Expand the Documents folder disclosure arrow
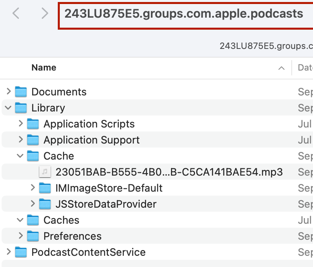This screenshot has height=267, width=313. (x=8, y=91)
